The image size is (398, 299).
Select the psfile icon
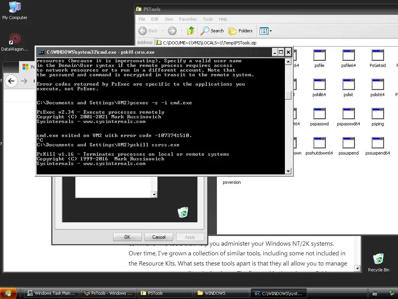click(319, 58)
